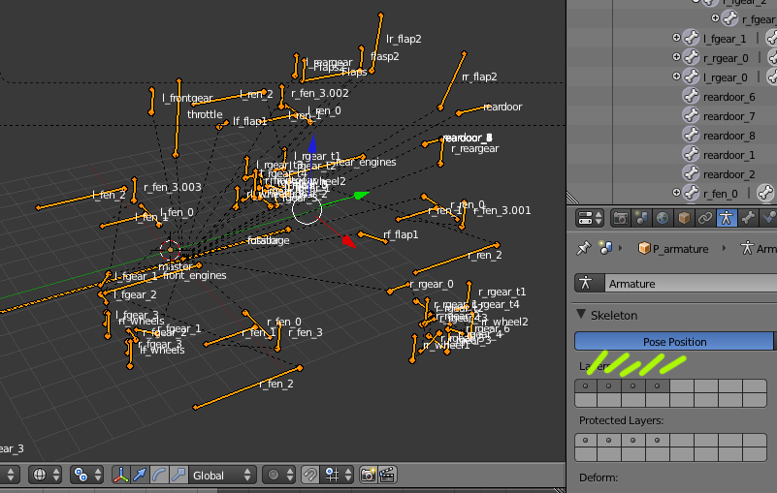This screenshot has height=493, width=777.
Task: Open the proportional editing dropdown
Action: [279, 475]
